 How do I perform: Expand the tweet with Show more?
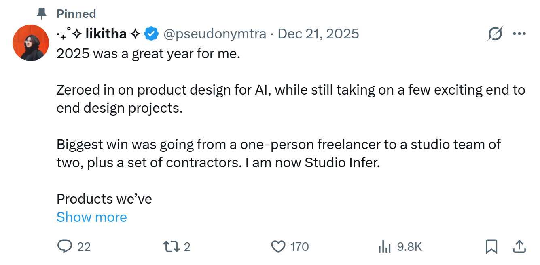click(92, 217)
